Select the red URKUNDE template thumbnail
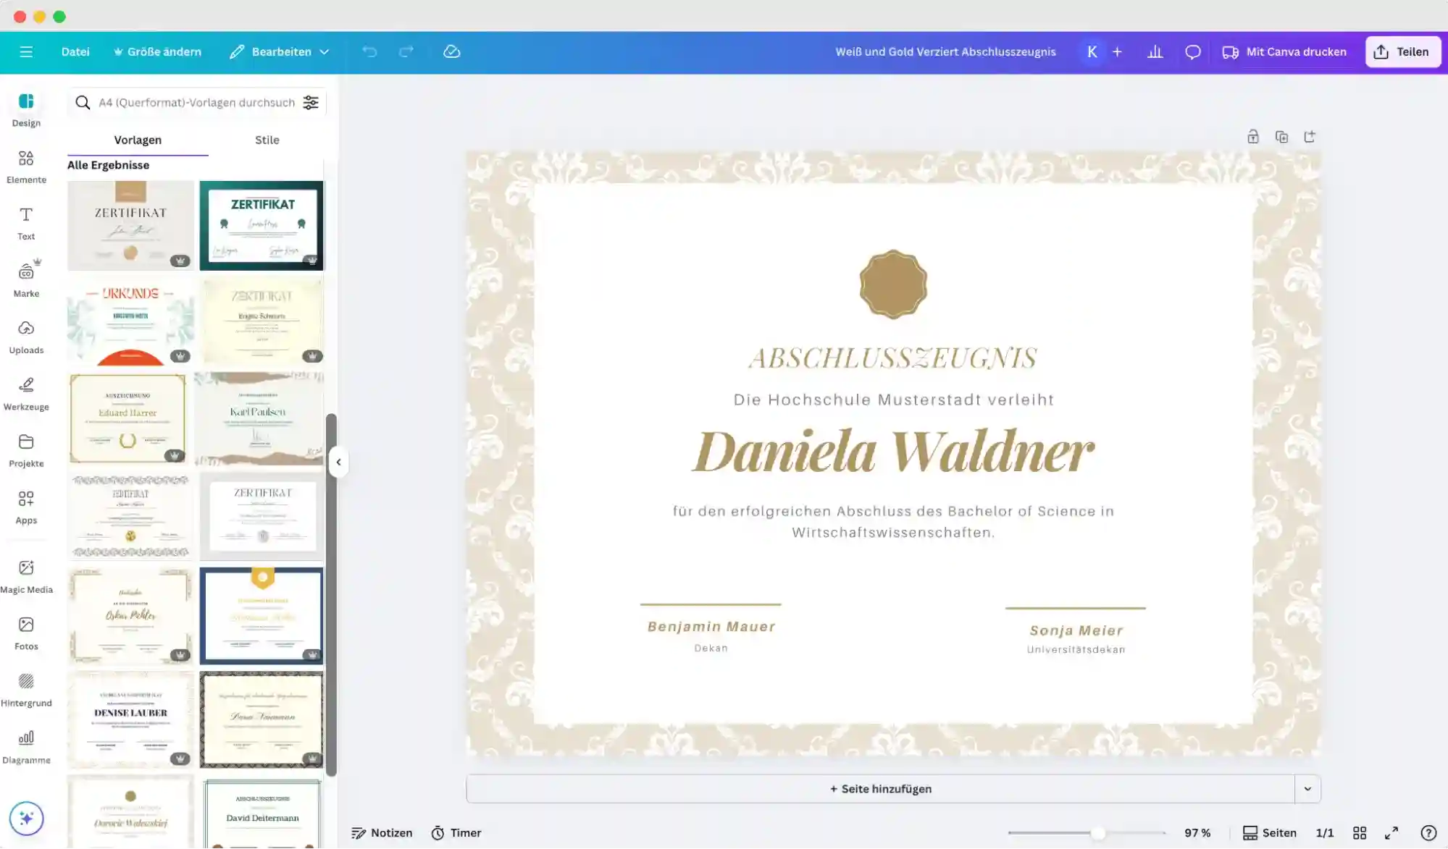1448x849 pixels. [x=130, y=322]
